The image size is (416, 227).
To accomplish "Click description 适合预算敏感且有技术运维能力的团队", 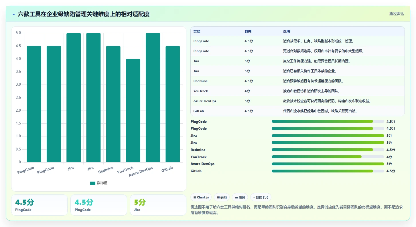I will click(313, 81).
